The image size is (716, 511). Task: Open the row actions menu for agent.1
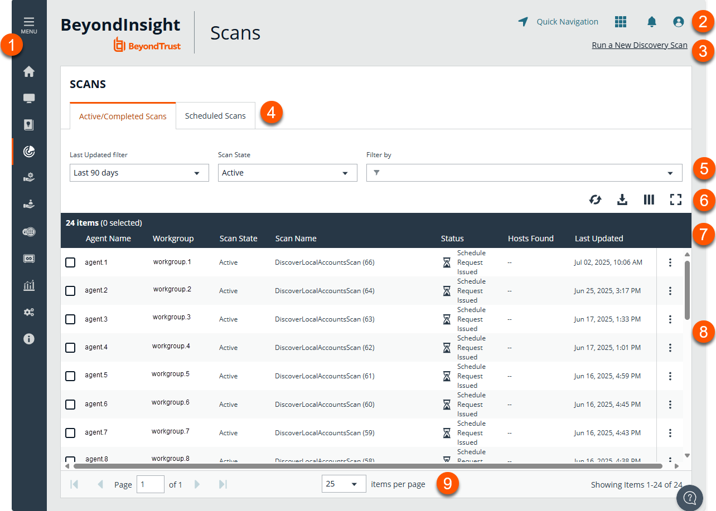670,262
